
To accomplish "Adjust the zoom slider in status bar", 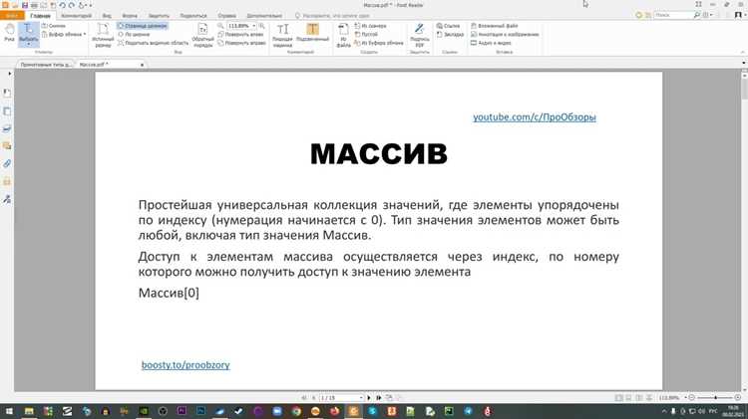I will [715, 397].
